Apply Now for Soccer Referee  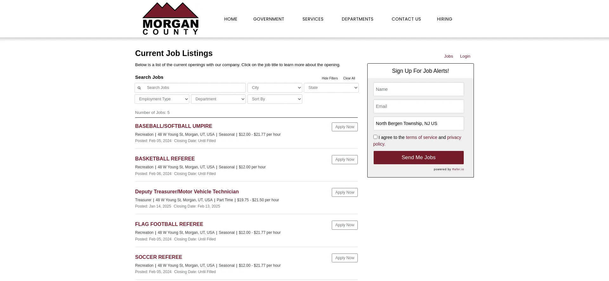pyautogui.click(x=344, y=258)
